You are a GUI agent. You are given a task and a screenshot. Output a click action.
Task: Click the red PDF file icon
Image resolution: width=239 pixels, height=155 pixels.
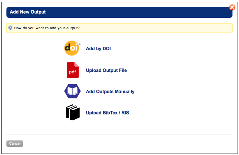point(73,70)
